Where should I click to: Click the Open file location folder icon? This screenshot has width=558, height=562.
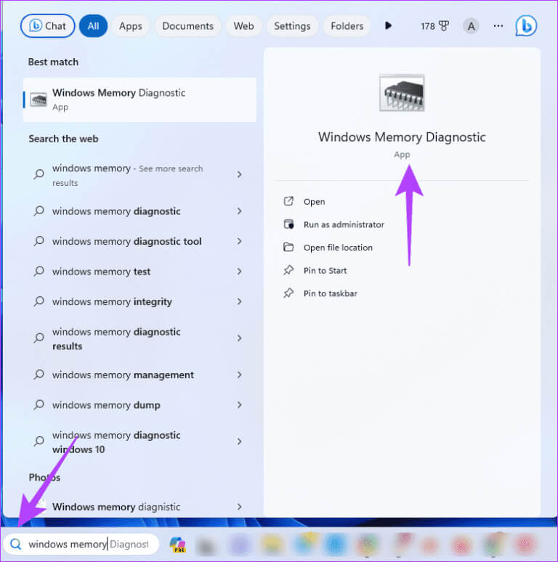pyautogui.click(x=288, y=247)
